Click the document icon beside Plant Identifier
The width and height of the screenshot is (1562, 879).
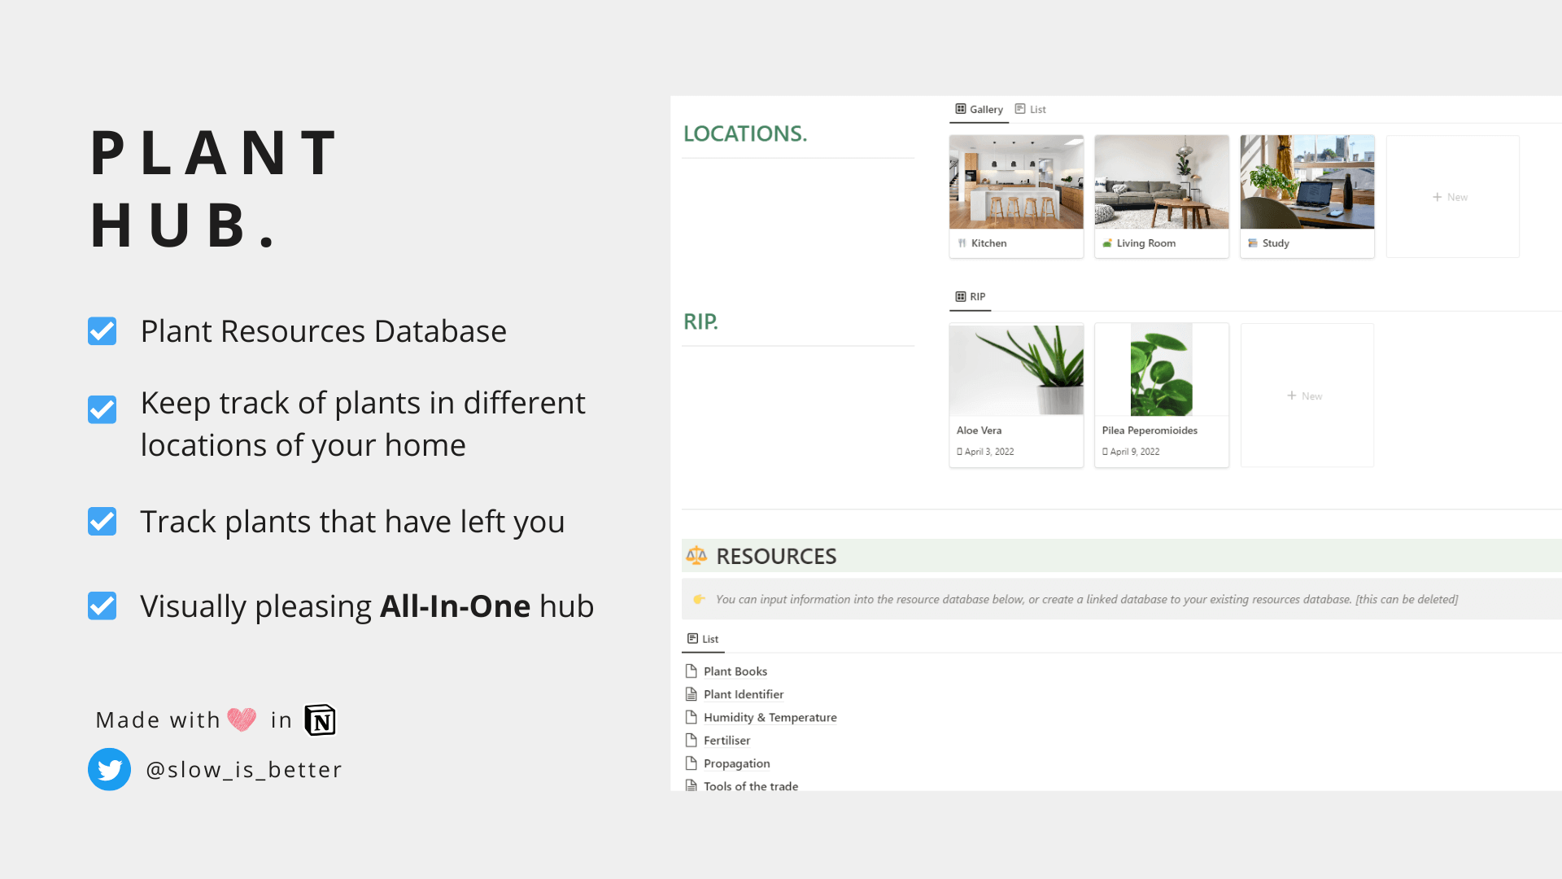(692, 693)
